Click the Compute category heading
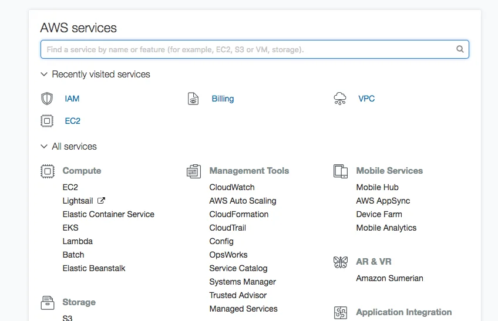This screenshot has height=321, width=498. tap(82, 171)
